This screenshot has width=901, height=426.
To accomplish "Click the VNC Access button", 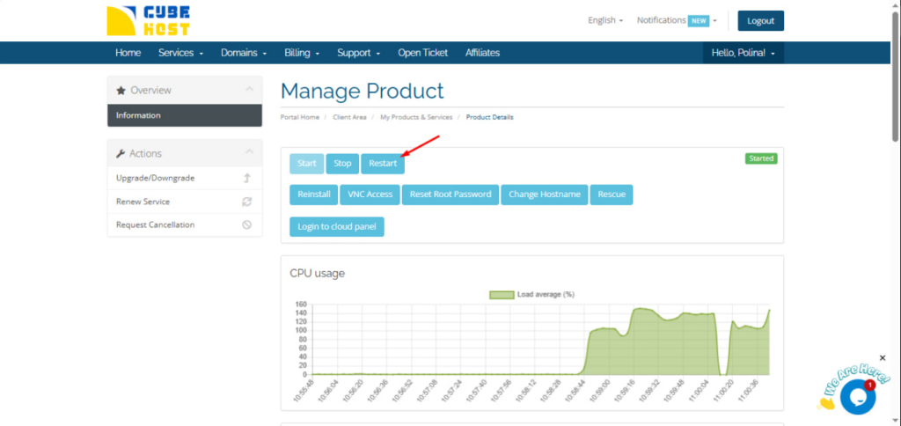I will 370,195.
